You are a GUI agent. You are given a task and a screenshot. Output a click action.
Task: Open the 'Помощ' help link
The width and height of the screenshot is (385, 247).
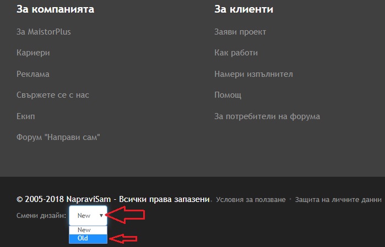(x=228, y=95)
